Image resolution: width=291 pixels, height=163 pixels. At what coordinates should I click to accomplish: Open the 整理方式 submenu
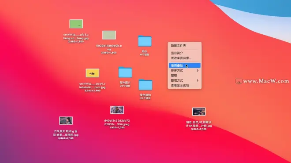click(185, 81)
